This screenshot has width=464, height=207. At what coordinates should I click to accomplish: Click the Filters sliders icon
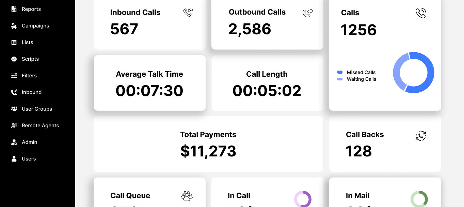click(14, 76)
